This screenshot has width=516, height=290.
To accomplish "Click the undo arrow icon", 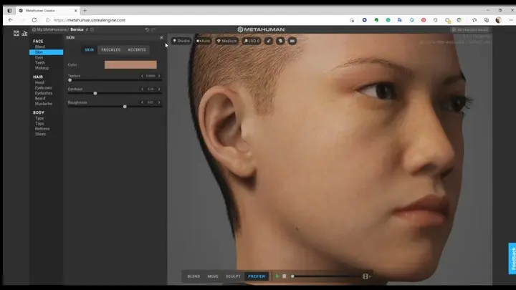I will pyautogui.click(x=147, y=29).
